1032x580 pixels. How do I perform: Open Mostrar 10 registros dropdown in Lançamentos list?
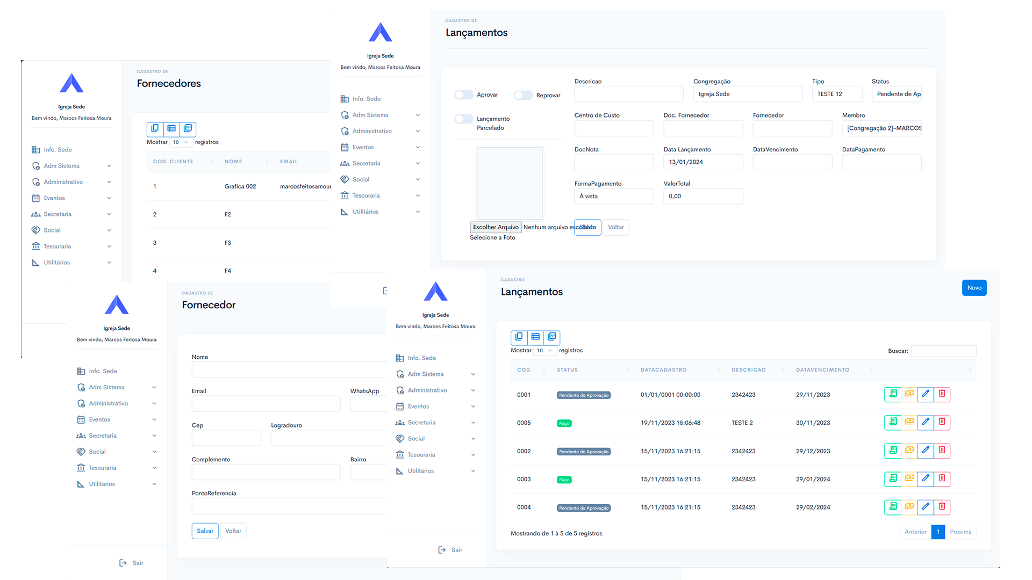click(x=544, y=351)
